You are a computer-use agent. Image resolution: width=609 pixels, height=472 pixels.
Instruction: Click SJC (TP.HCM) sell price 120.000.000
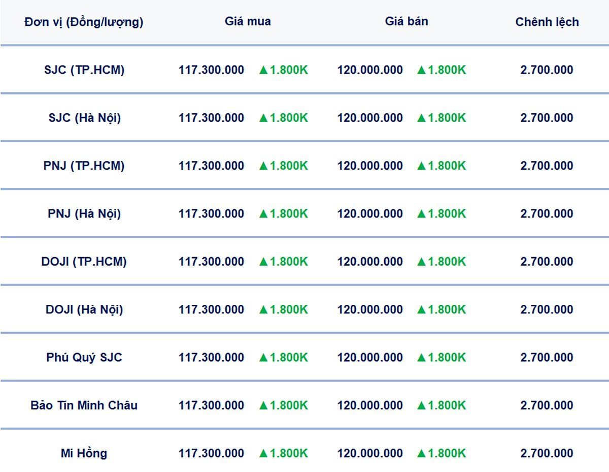370,70
